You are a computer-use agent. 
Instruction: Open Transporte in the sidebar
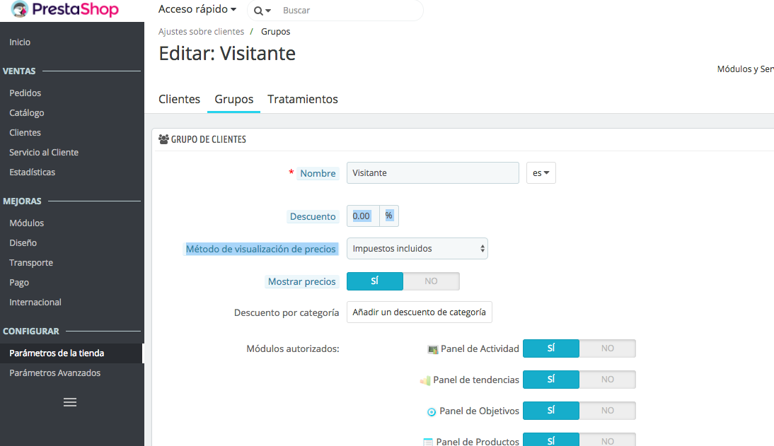coord(31,262)
